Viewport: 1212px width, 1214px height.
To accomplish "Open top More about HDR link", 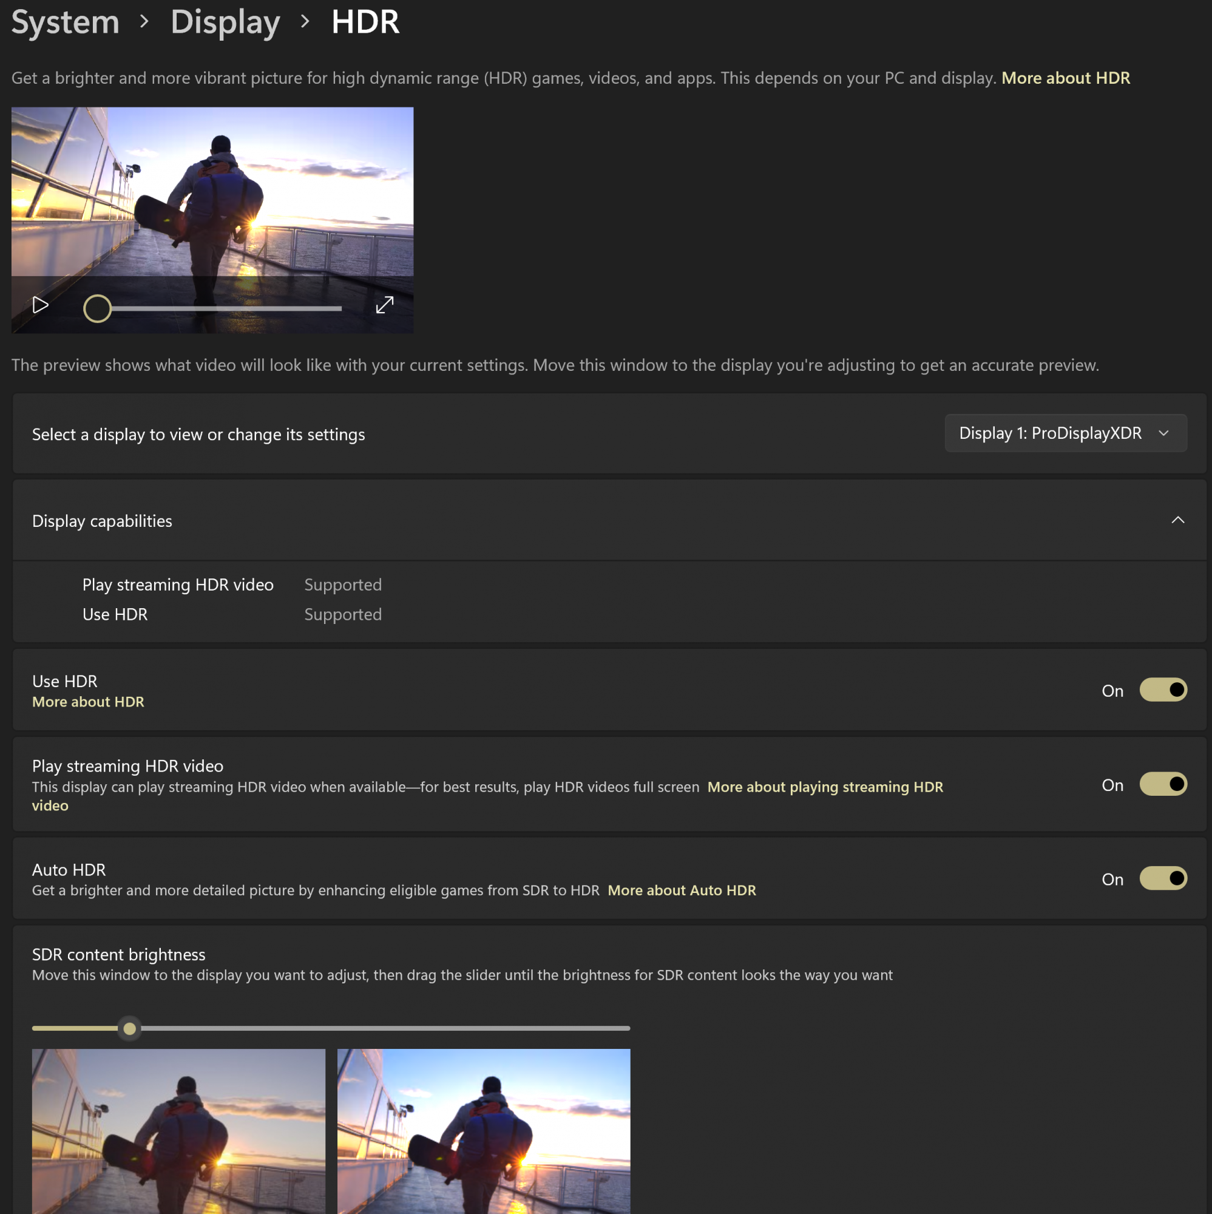I will (1065, 78).
